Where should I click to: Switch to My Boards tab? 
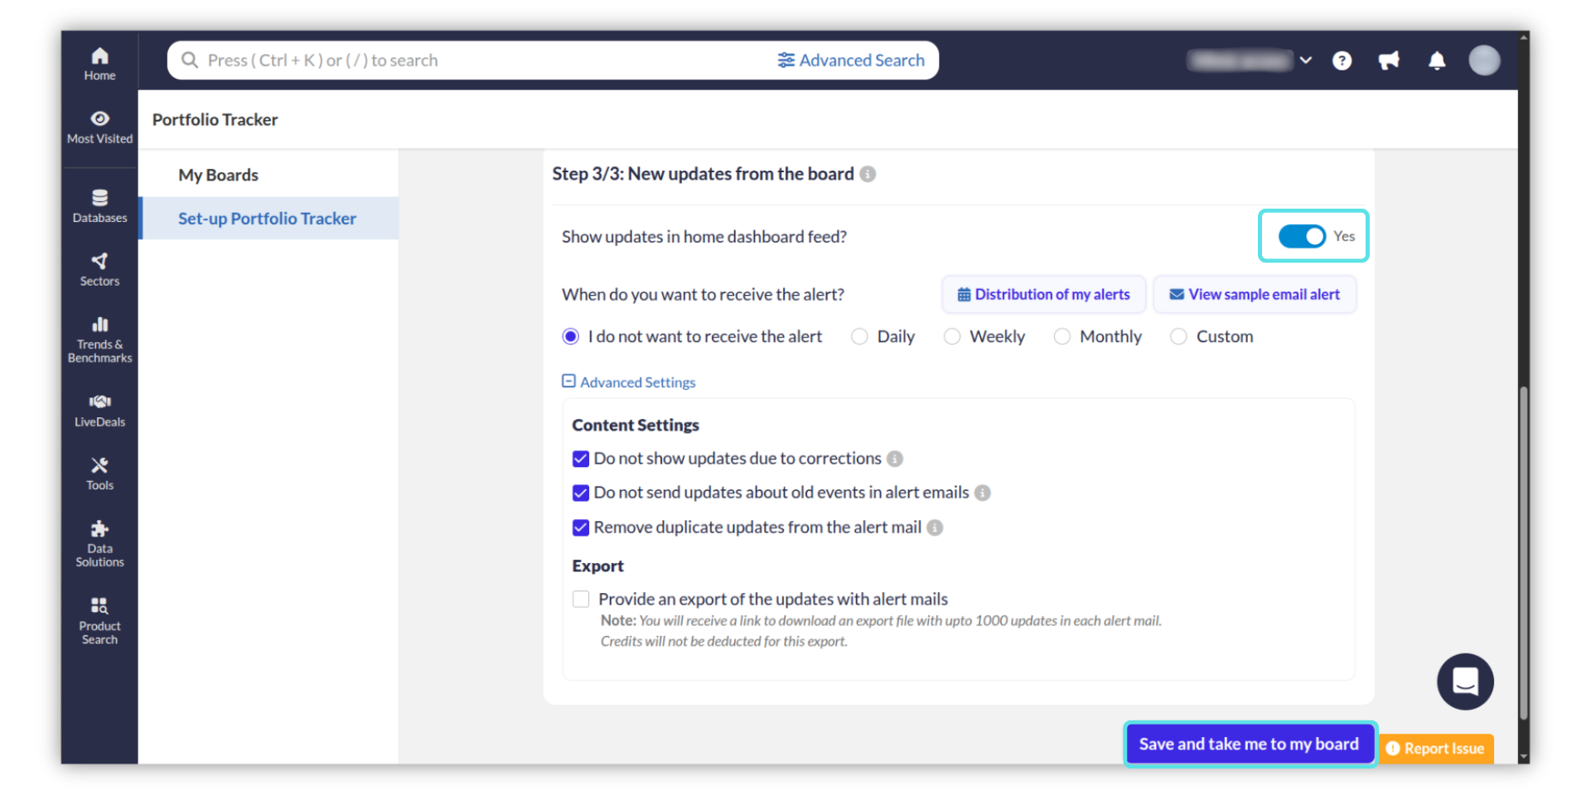coord(218,175)
